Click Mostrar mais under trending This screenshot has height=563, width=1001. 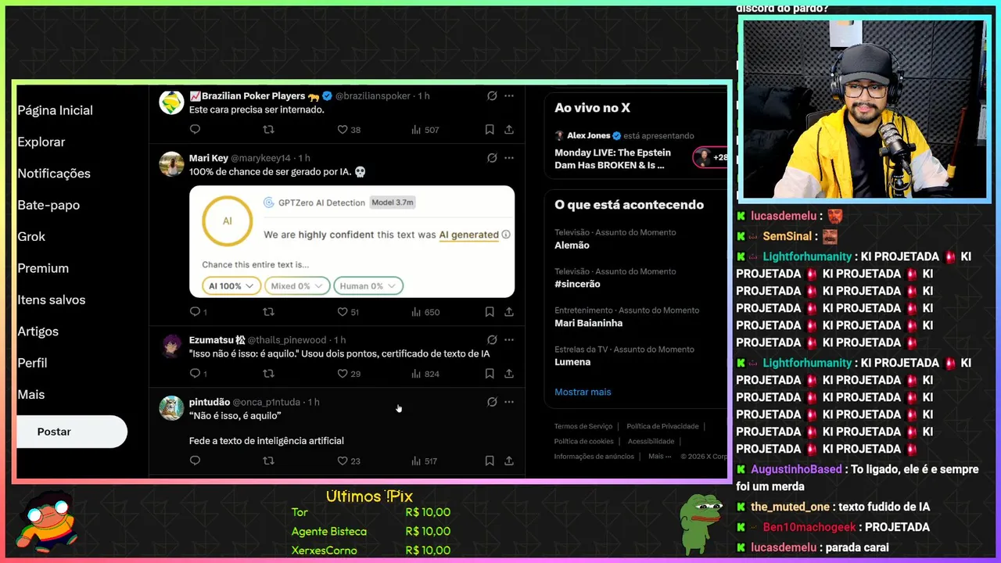point(583,392)
